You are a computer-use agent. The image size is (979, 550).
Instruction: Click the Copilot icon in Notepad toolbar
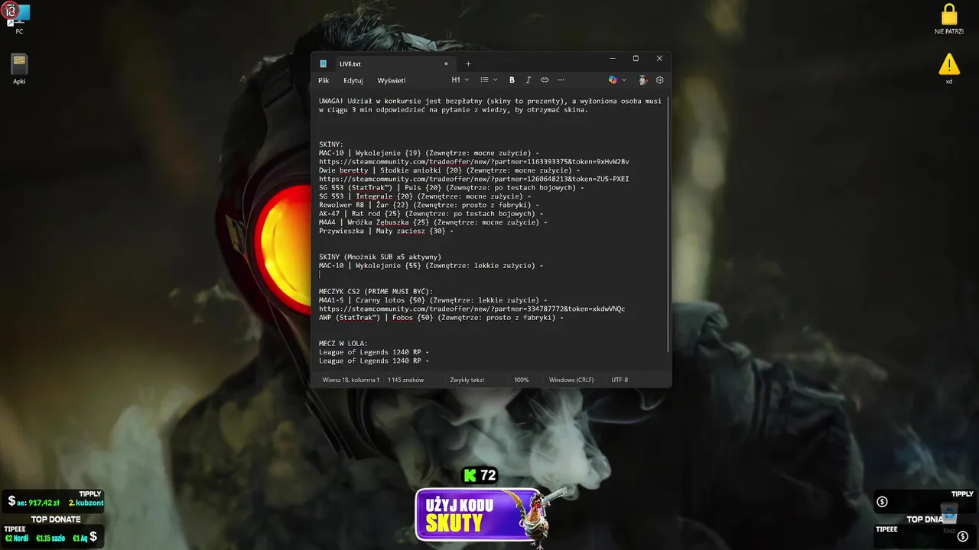(613, 80)
